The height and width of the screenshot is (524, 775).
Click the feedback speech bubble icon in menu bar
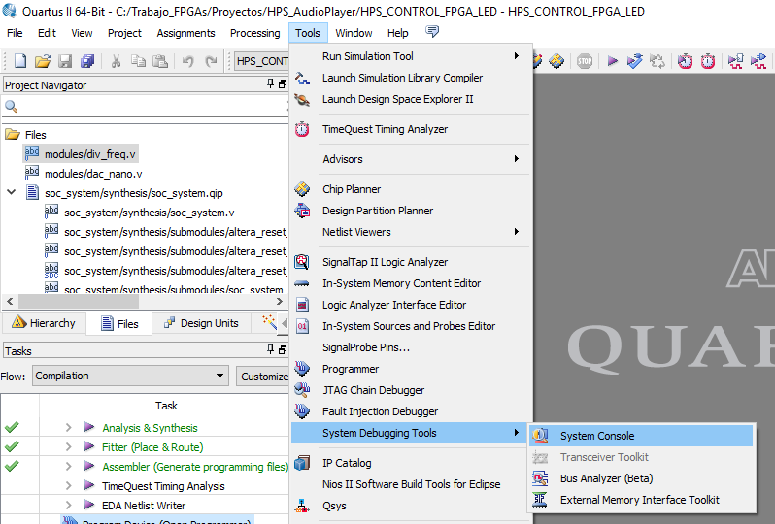(432, 32)
